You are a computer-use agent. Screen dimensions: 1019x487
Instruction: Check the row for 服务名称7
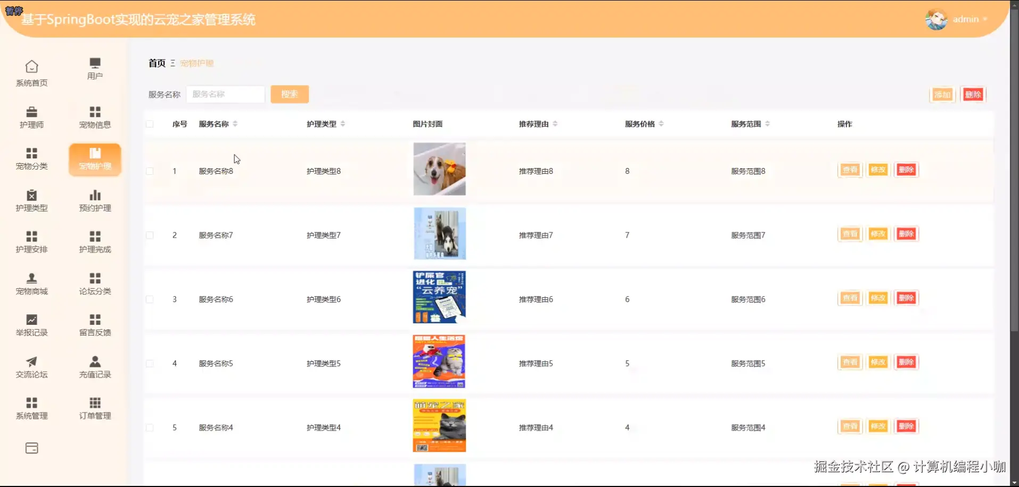(150, 235)
